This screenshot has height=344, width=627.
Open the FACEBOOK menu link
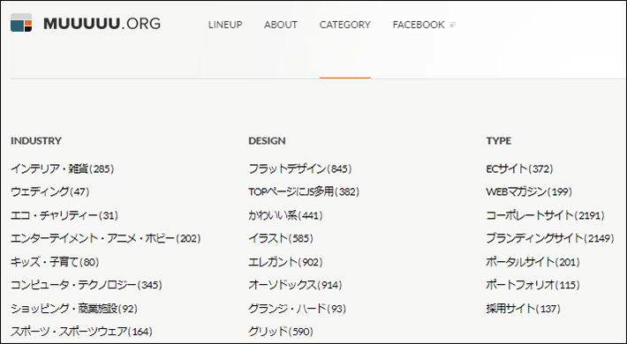coord(419,25)
